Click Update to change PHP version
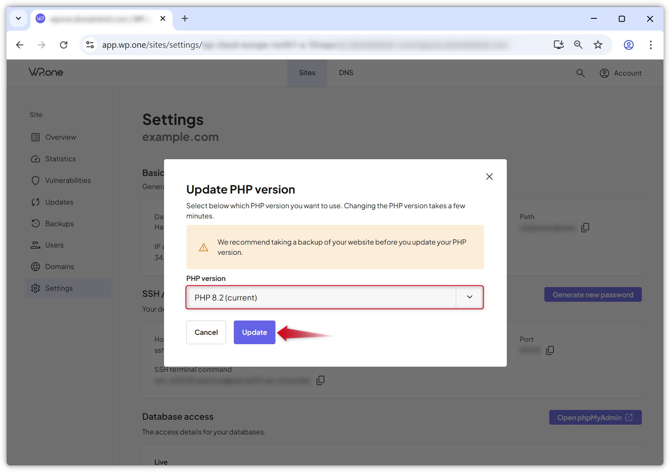This screenshot has height=472, width=670. [x=254, y=332]
